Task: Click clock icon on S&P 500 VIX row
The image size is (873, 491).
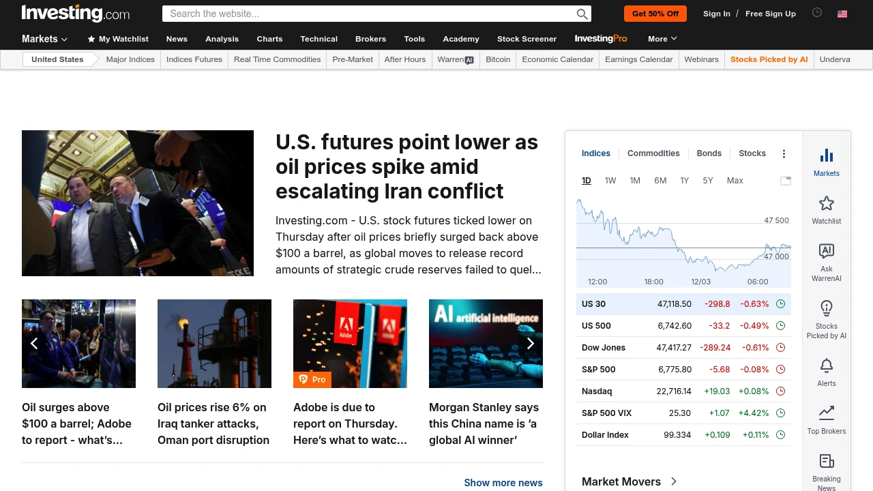Action: click(781, 413)
